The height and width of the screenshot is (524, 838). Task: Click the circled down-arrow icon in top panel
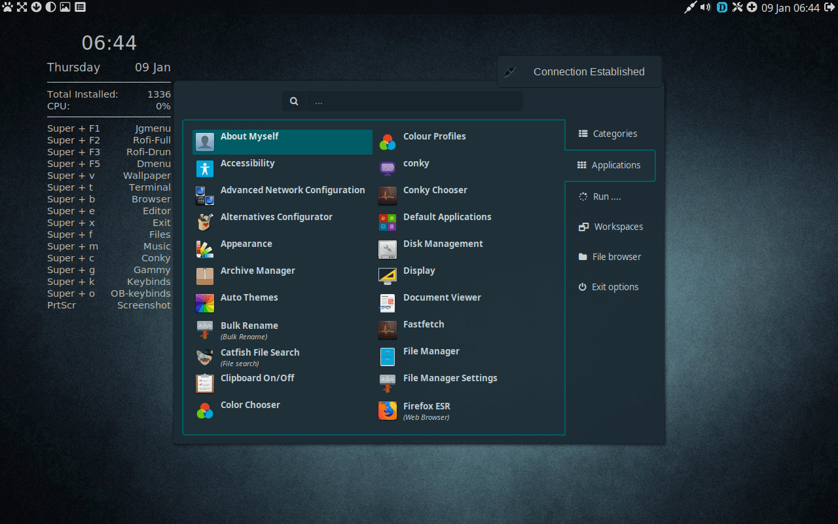click(x=36, y=7)
